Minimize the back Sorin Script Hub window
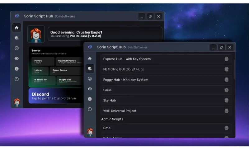This screenshot has height=149, width=249. 142,17
